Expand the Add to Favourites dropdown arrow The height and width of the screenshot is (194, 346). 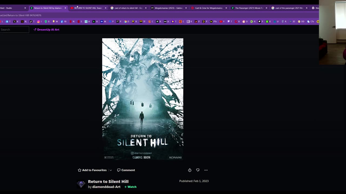[x=111, y=170]
